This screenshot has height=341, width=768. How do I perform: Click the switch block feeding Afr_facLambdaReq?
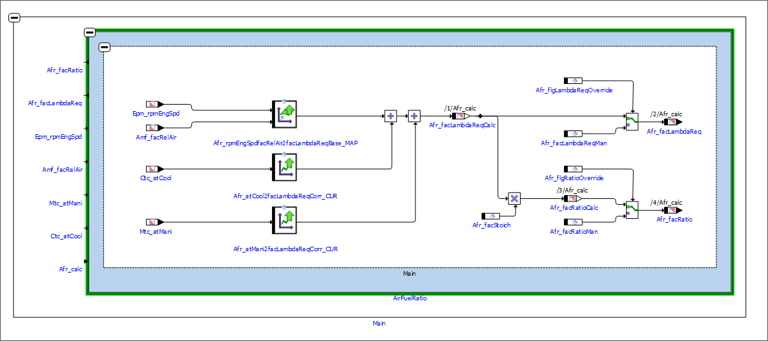632,121
